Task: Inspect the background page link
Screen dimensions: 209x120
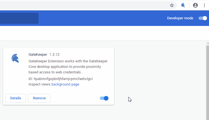Action: click(x=65, y=84)
